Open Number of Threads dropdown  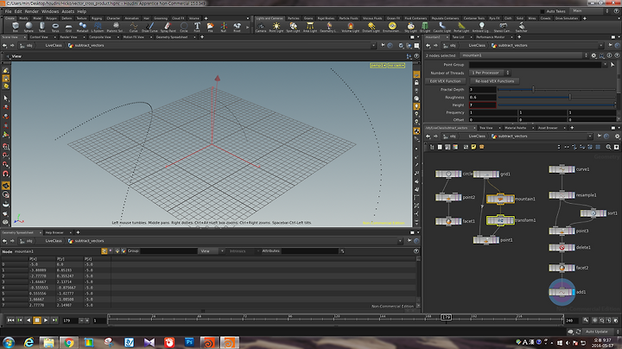[490, 73]
